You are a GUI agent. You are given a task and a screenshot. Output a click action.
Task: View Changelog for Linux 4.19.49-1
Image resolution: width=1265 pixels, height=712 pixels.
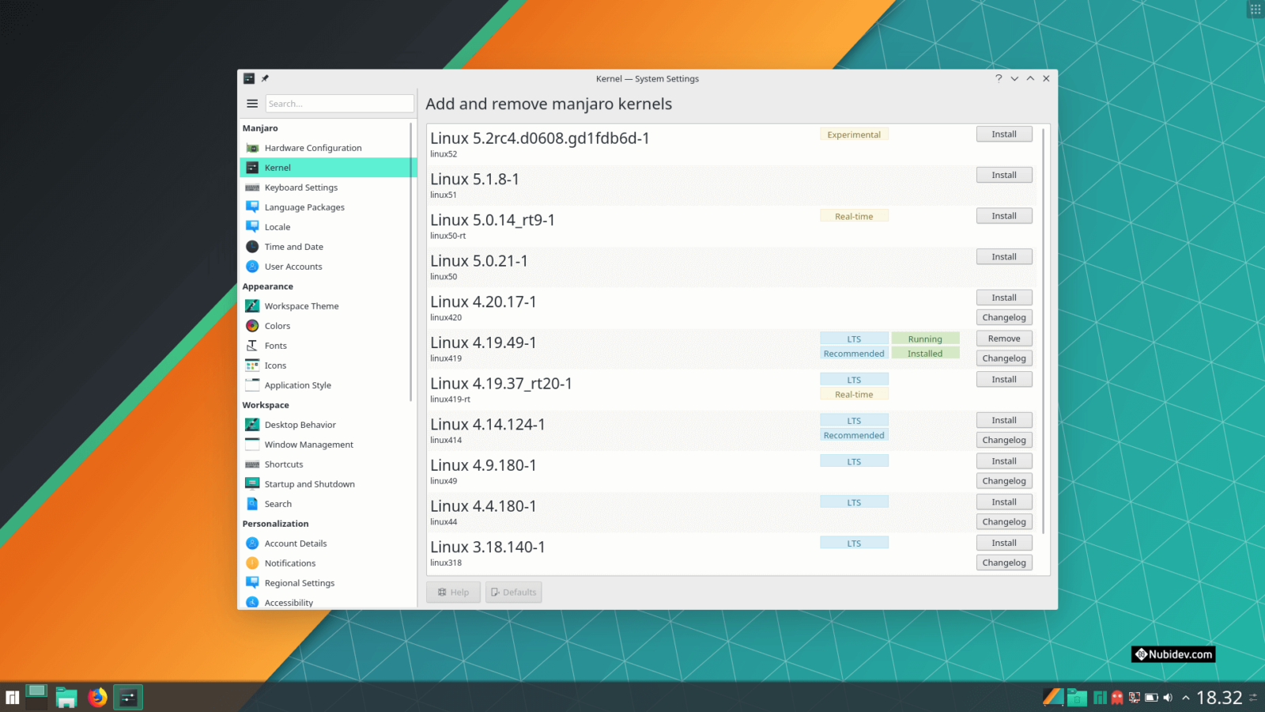coord(1004,358)
